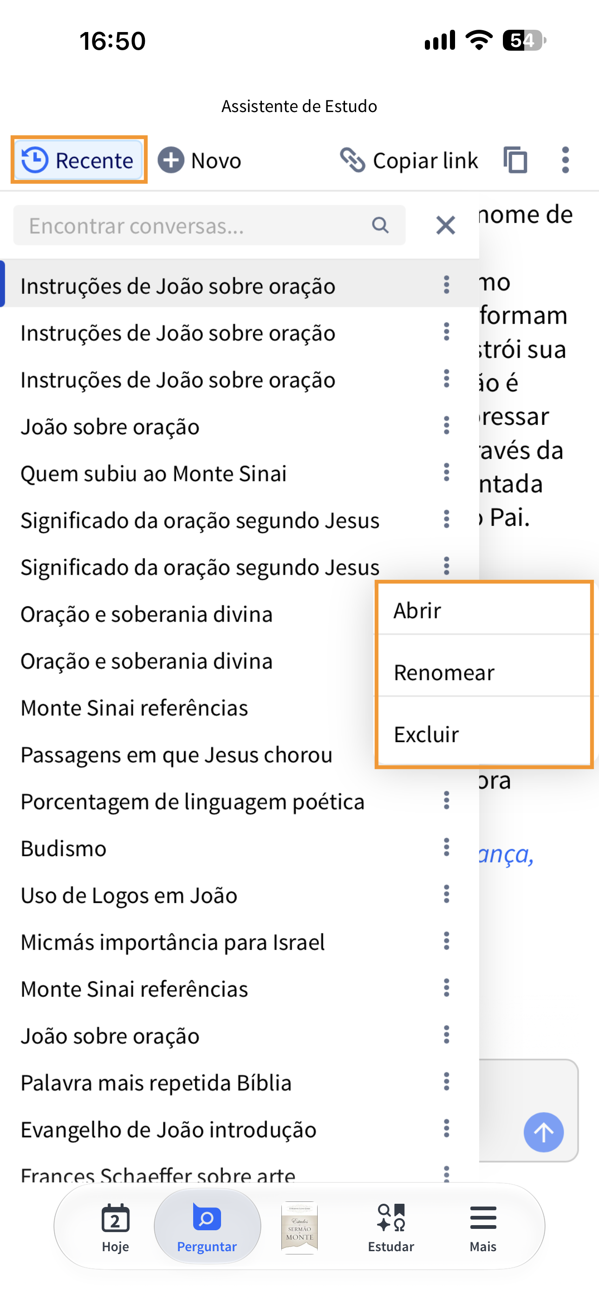Open the Sermão do Monte book thumbnail
This screenshot has height=1300, width=599.
[299, 1227]
